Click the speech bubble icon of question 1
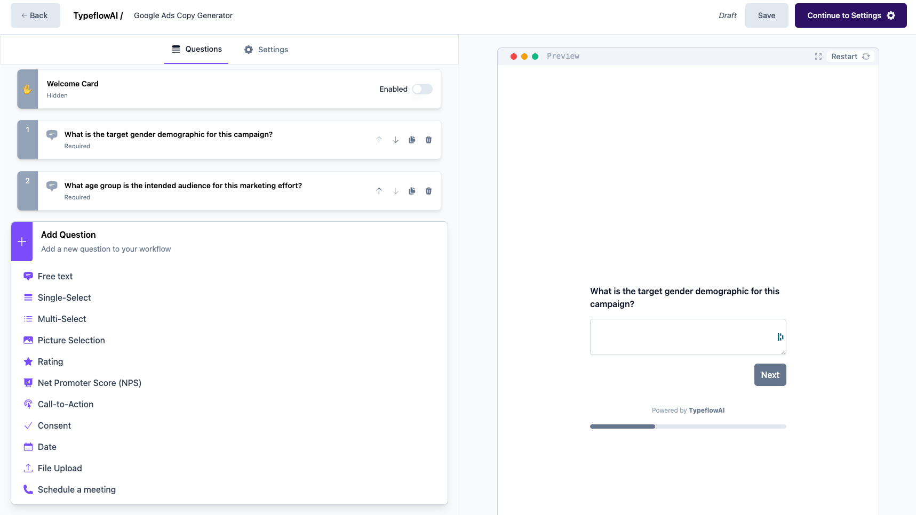This screenshot has height=515, width=916. tap(52, 135)
